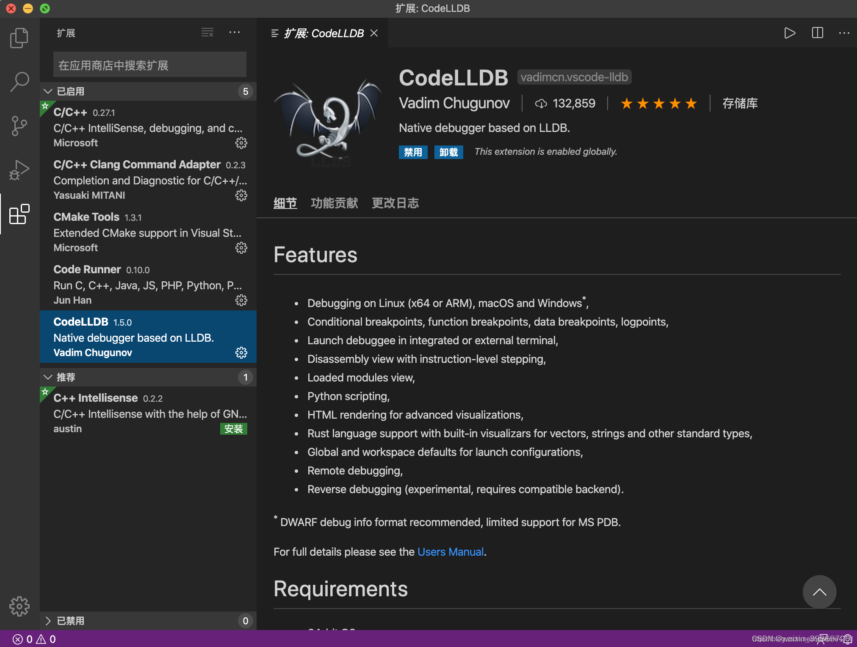
Task: Select C/C++ Clang Command Adapter entry
Action: (x=148, y=179)
